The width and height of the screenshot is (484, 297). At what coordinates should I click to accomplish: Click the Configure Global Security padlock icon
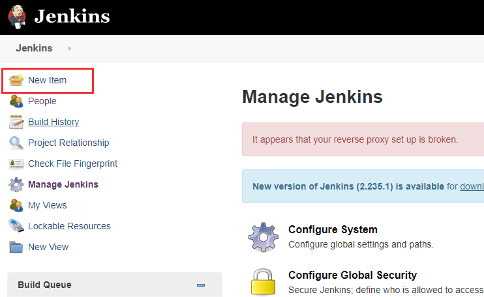coord(263,281)
